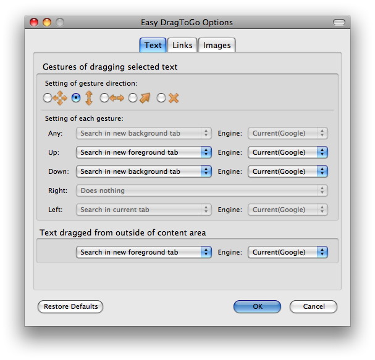Select the left-right gesture radio button
The image size is (375, 360).
104,98
